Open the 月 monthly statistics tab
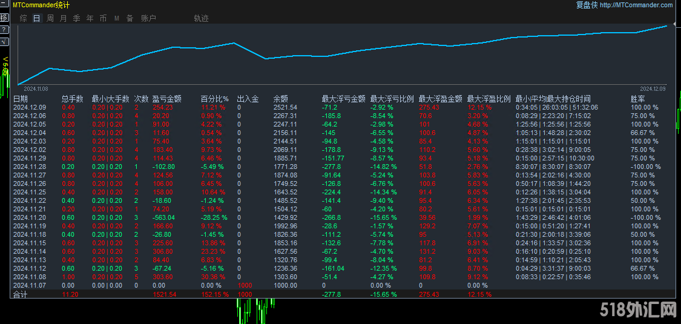Image resolution: width=681 pixels, height=324 pixels. click(64, 19)
